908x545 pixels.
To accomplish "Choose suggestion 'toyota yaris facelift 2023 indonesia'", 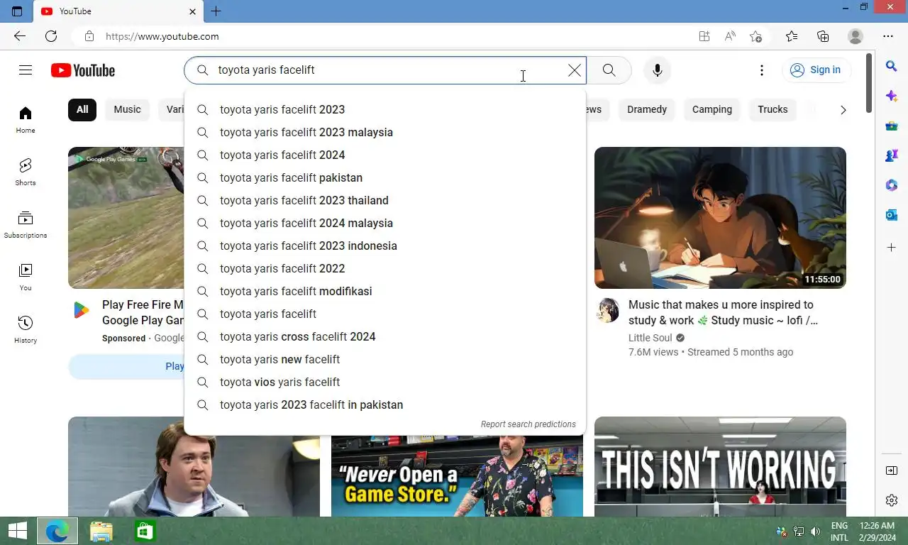I will click(x=385, y=246).
